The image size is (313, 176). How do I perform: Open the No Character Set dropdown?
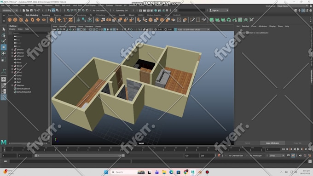(x=236, y=155)
